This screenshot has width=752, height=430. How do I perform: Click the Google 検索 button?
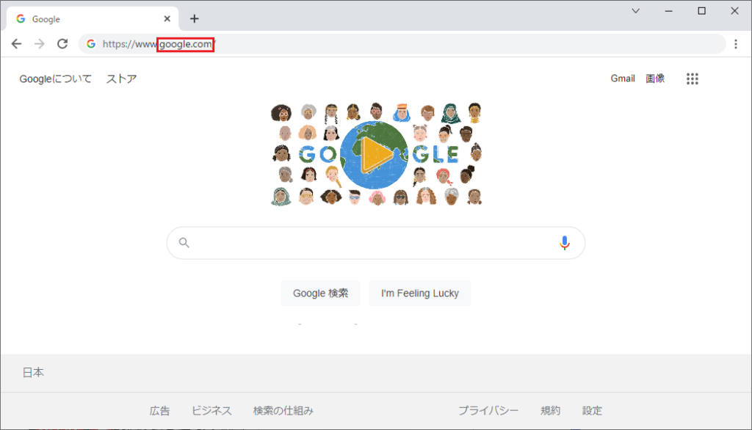pyautogui.click(x=320, y=293)
